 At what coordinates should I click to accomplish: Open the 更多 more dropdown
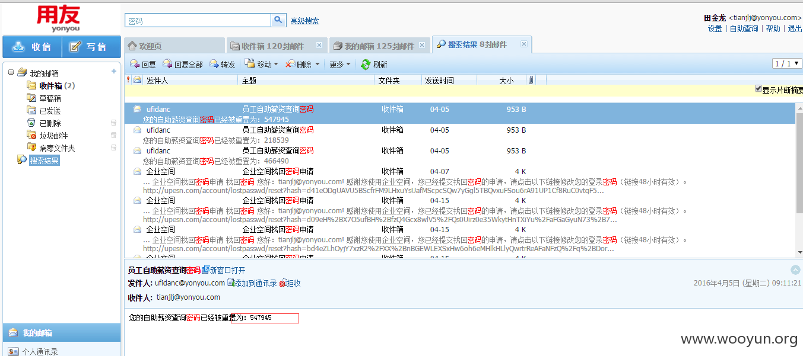(x=339, y=64)
